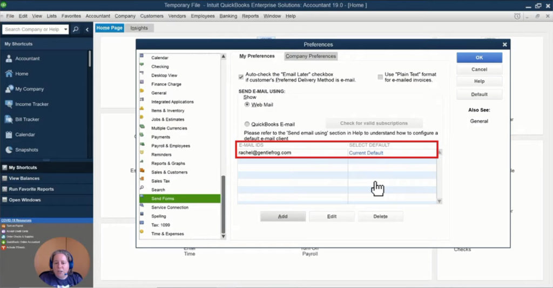Open the Snapshots pie chart icon
This screenshot has height=288, width=553.
pos(9,150)
